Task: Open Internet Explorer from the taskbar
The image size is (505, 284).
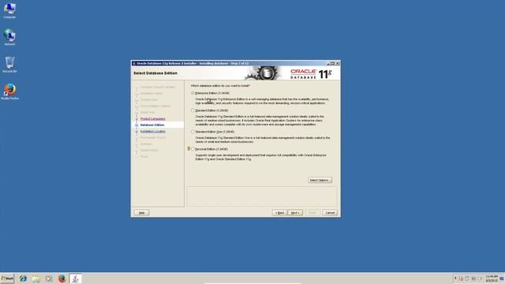Action: 23,278
